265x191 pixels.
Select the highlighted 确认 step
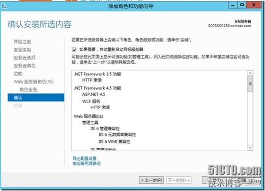pos(36,97)
